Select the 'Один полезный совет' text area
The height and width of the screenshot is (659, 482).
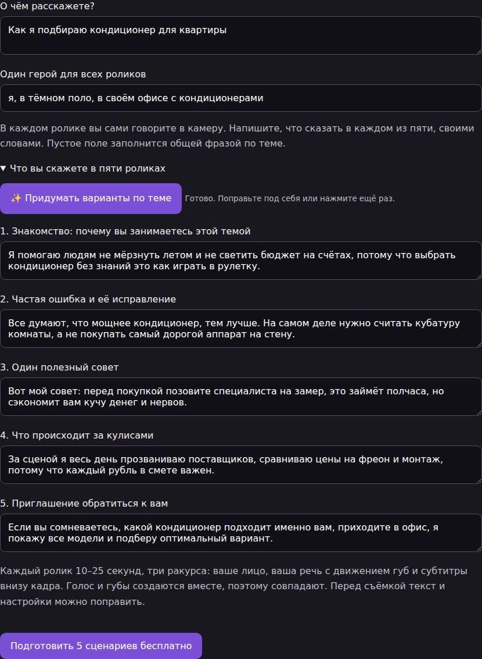click(241, 397)
